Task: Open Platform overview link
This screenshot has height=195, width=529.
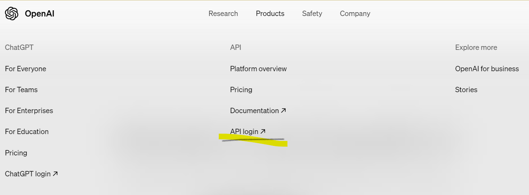Action: [x=258, y=69]
